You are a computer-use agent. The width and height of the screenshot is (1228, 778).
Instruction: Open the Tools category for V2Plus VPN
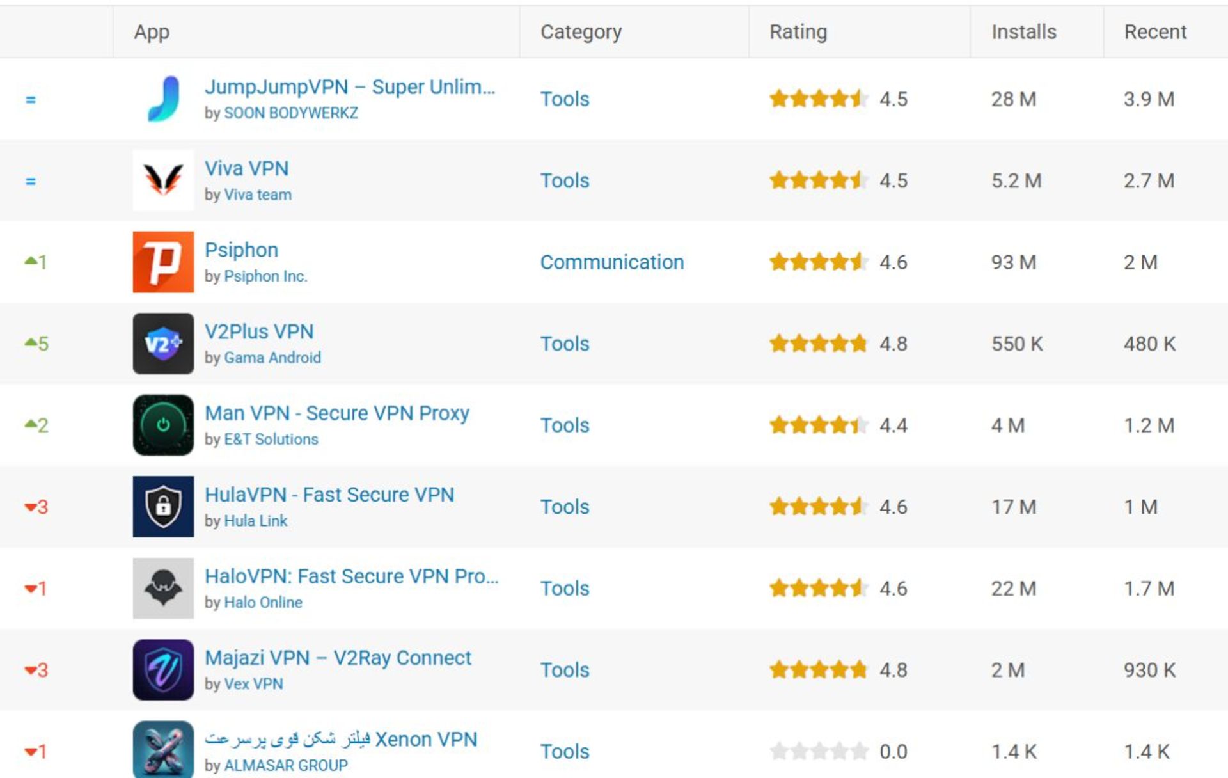coord(565,344)
